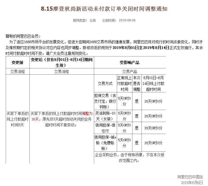The image size is (208, 186).
Task: Click the 灵活到账-10天（女装）cell
Action: tap(105, 116)
